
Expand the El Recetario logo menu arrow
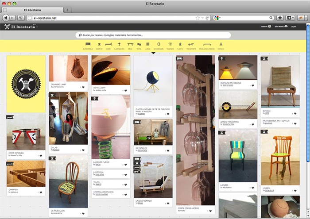point(37,27)
